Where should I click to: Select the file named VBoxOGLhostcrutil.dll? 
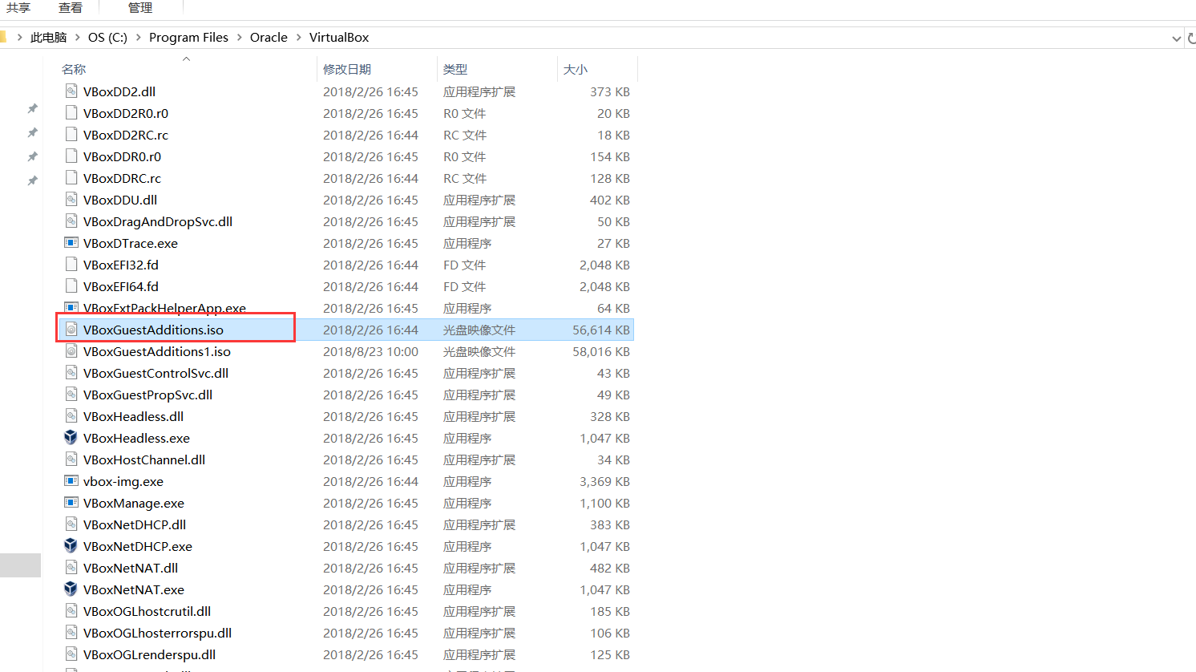(x=147, y=611)
